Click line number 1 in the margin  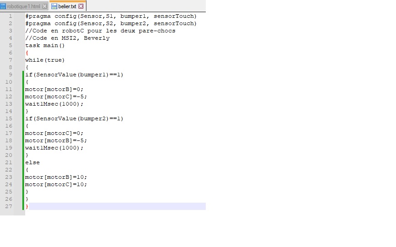[11, 16]
